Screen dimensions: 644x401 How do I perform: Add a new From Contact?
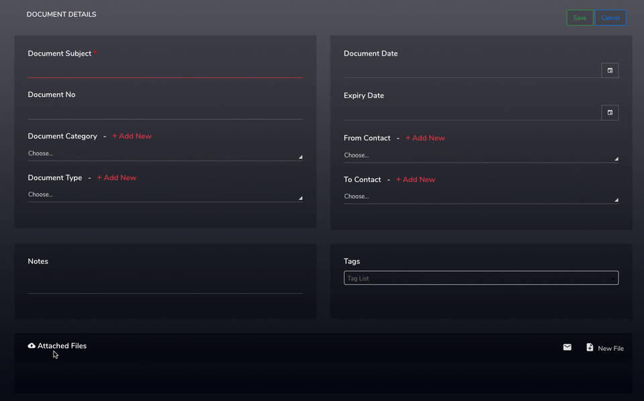coord(425,138)
